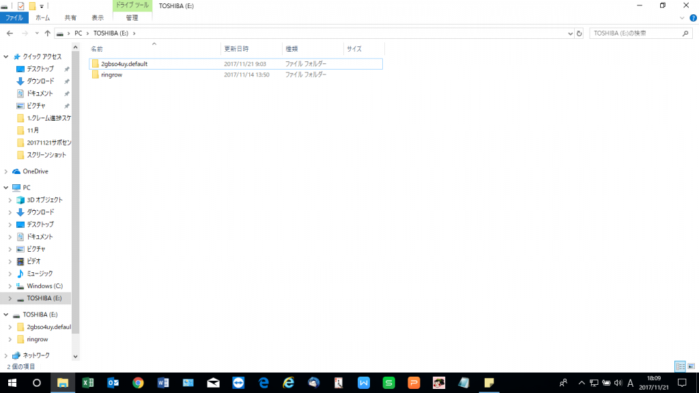Switch to the 表示 ribbon tab
This screenshot has width=699, height=393.
pos(98,18)
